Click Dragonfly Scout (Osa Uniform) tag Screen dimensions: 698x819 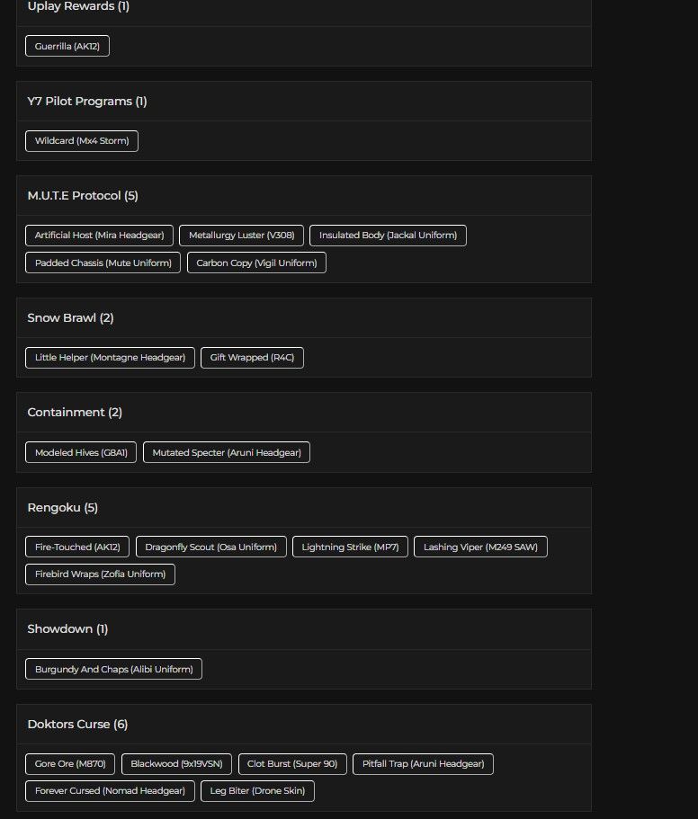(x=211, y=547)
